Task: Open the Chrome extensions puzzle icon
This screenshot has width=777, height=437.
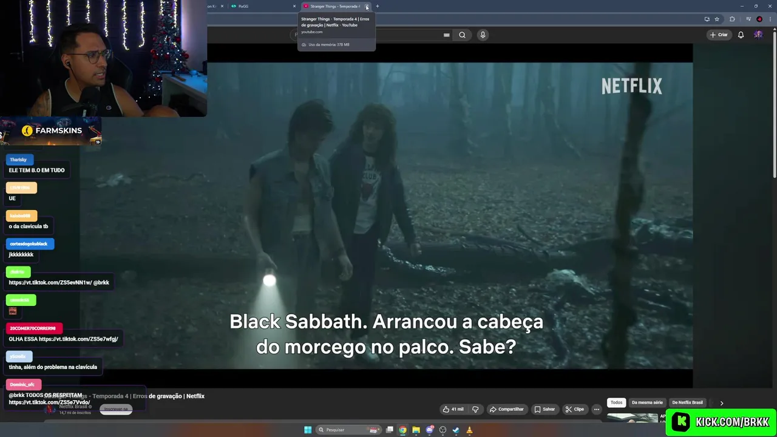Action: [x=732, y=19]
